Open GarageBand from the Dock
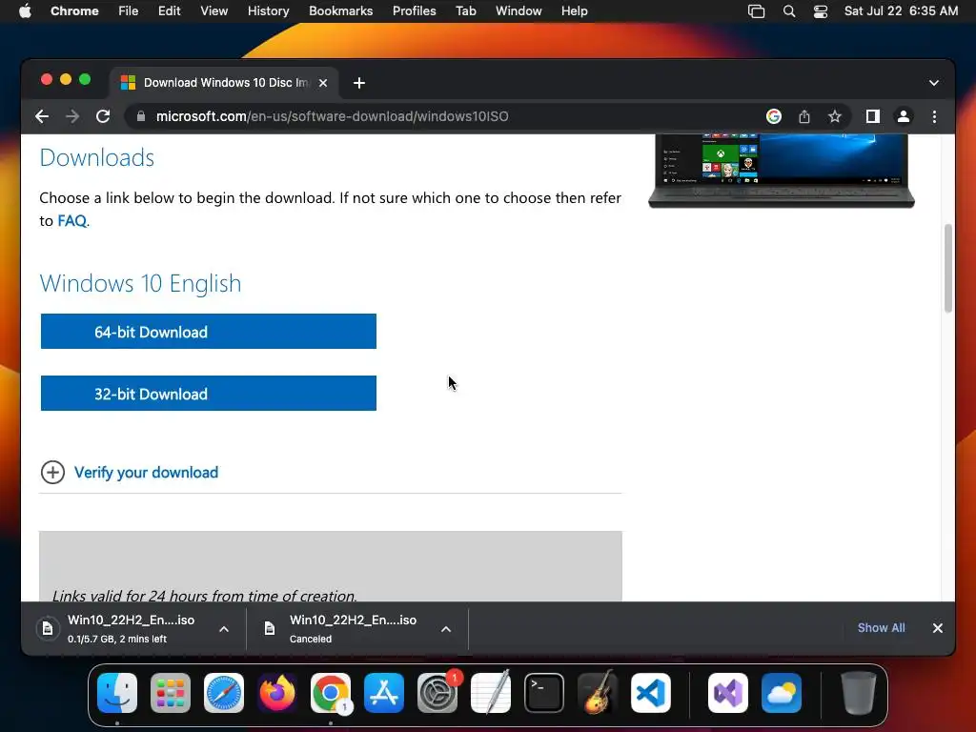This screenshot has width=976, height=732. click(x=598, y=693)
